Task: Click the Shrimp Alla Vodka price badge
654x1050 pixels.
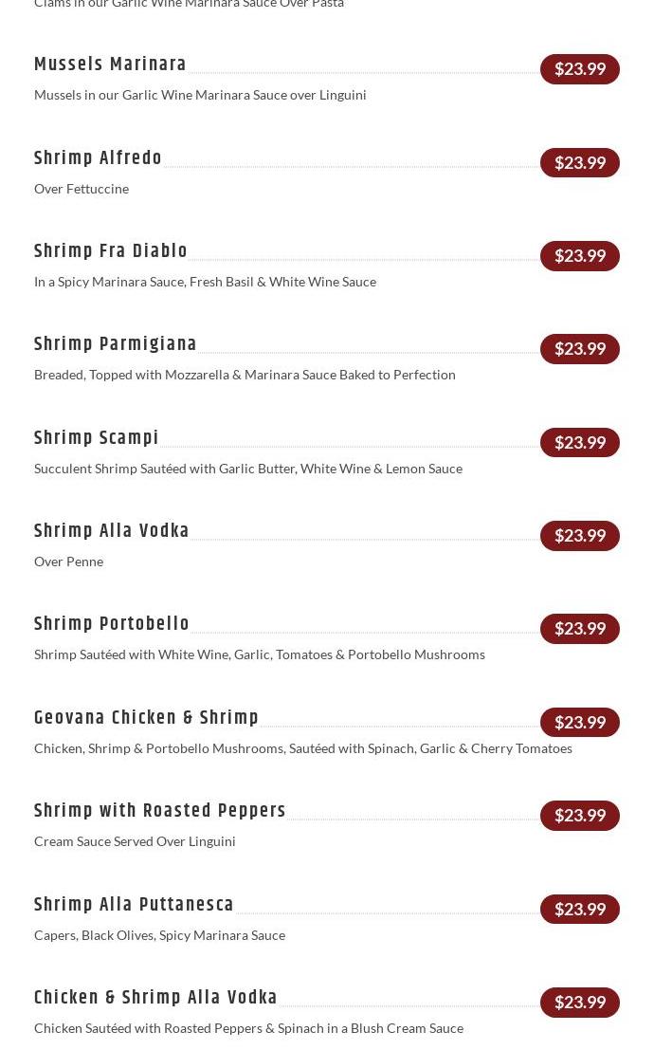Action: click(x=580, y=536)
